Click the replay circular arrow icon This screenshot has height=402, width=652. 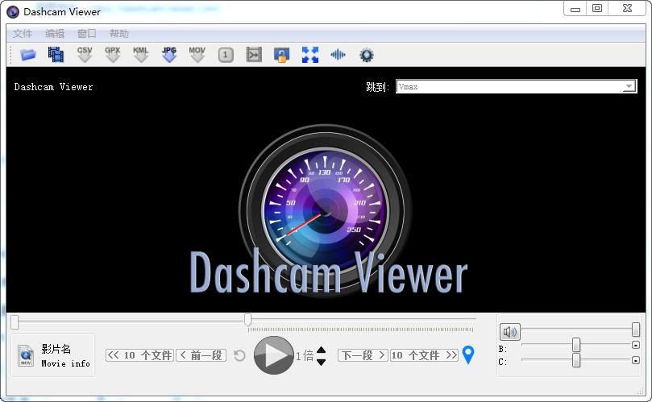coord(239,356)
